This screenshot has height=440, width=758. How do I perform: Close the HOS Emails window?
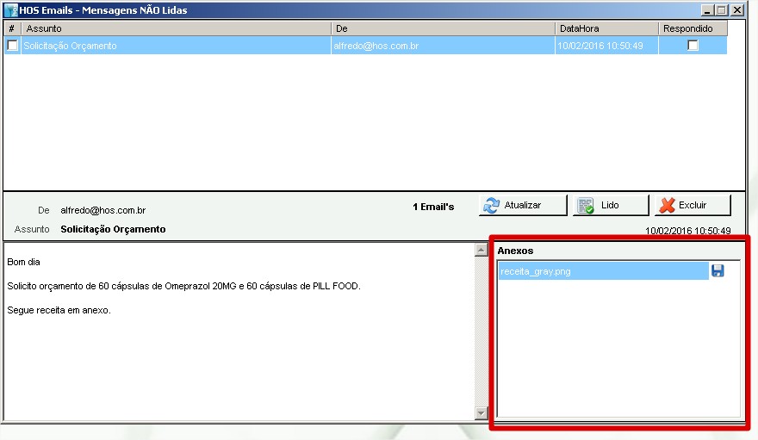tap(736, 10)
